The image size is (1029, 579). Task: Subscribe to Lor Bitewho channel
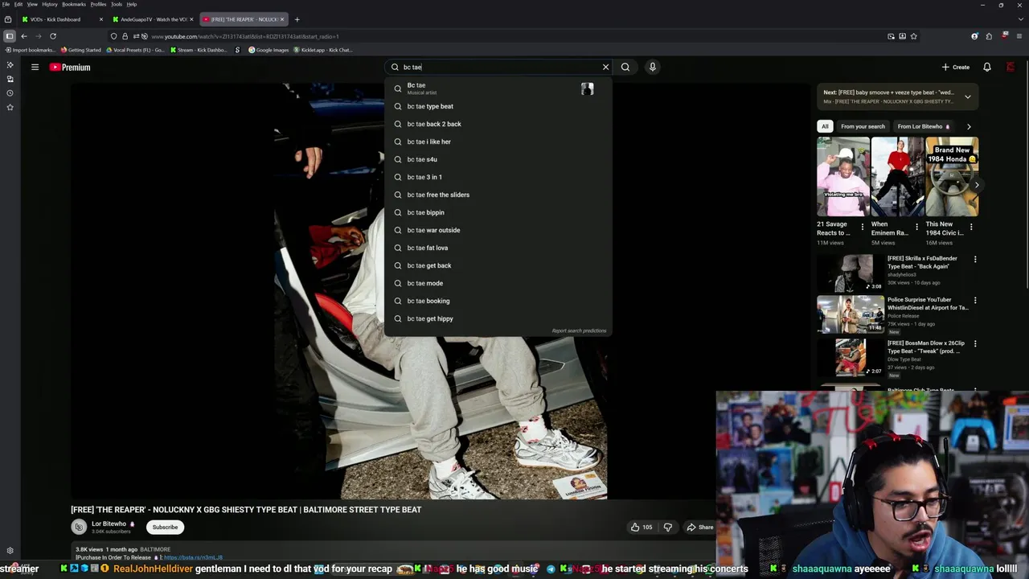click(x=165, y=527)
